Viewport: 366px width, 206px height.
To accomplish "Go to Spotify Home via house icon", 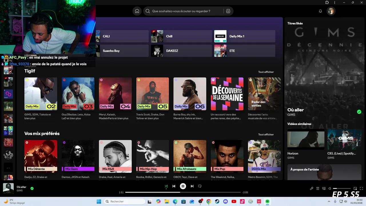I will click(x=137, y=11).
